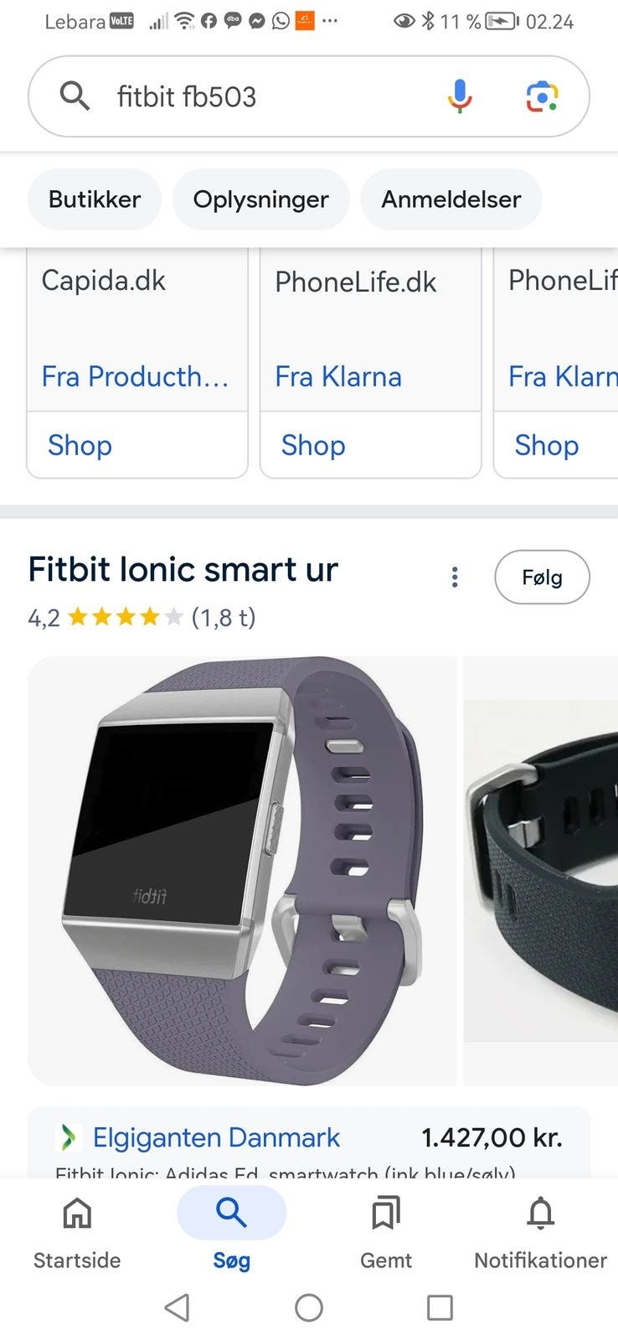
Task: Open three-dot menu next to Fitbit Ionic
Action: click(455, 577)
